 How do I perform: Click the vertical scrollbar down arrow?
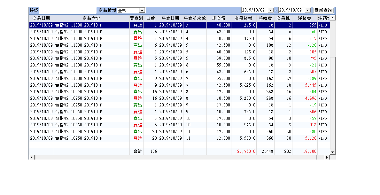332,152
